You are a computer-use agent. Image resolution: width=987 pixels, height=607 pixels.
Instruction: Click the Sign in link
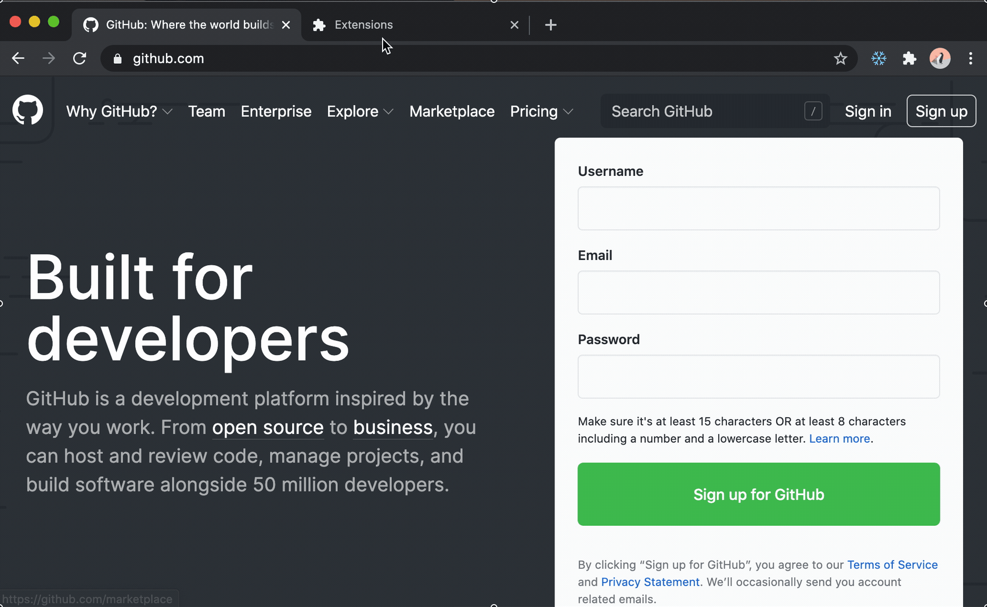pos(868,111)
